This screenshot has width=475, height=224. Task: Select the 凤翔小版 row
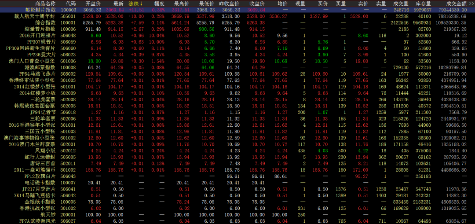point(237,151)
